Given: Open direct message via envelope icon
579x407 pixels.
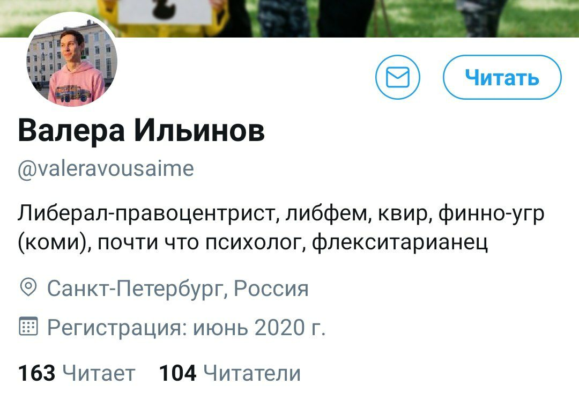Looking at the screenshot, I should (x=397, y=77).
